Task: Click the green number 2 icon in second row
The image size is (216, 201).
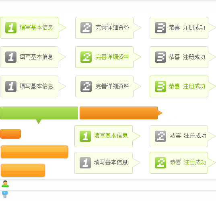Action: point(86,57)
